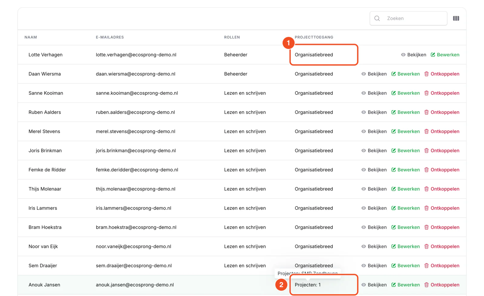The height and width of the screenshot is (296, 484).
Task: Click the magnifier icon in the Zoeken field
Action: (x=377, y=18)
